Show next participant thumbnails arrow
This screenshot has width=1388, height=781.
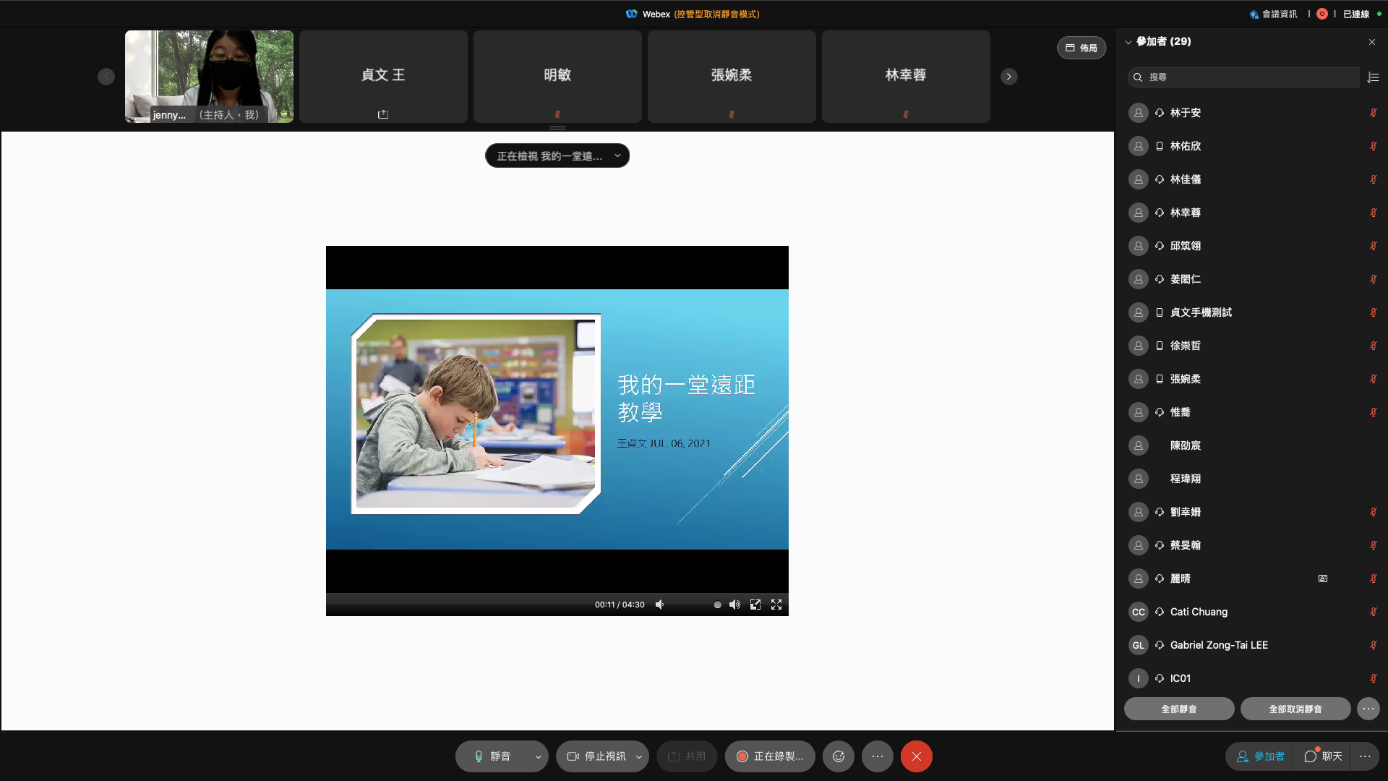[x=1009, y=77]
